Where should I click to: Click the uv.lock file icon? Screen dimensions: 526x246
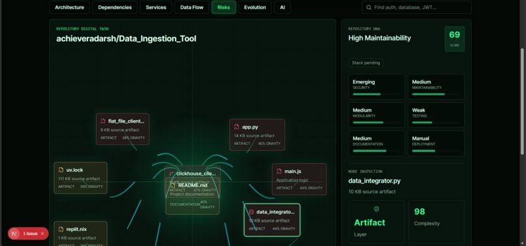[61, 170]
